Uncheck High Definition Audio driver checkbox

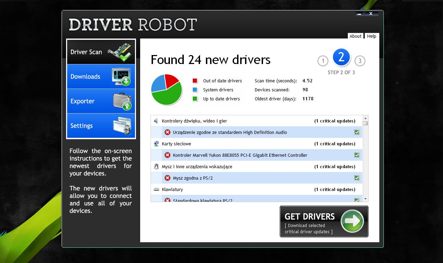pos(357,132)
